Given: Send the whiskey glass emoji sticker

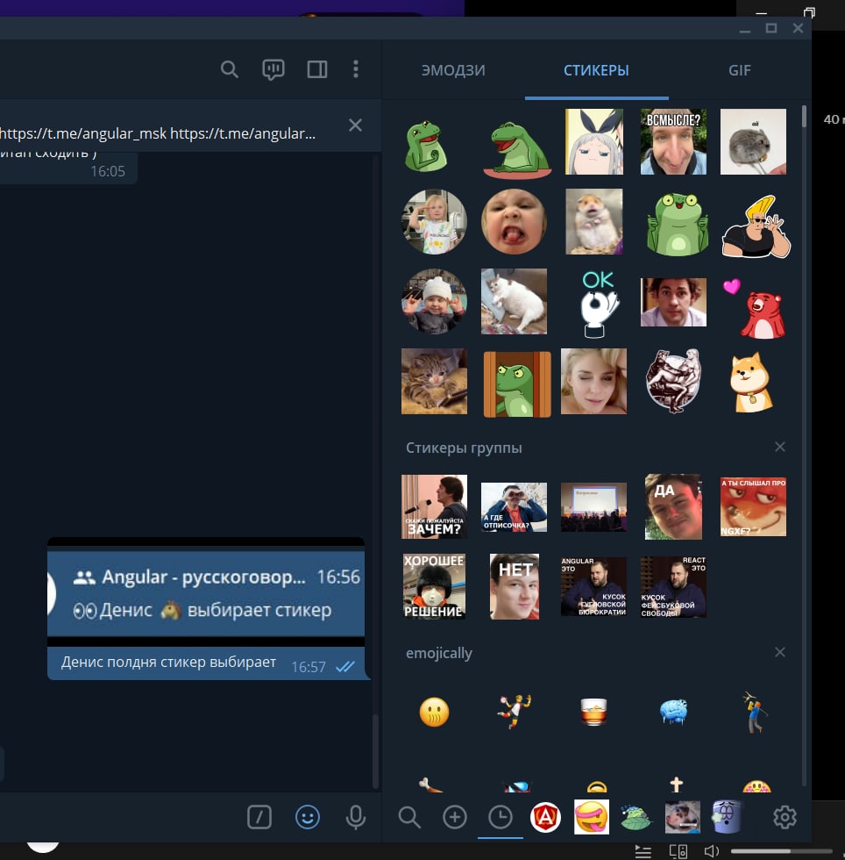Looking at the screenshot, I should [593, 712].
